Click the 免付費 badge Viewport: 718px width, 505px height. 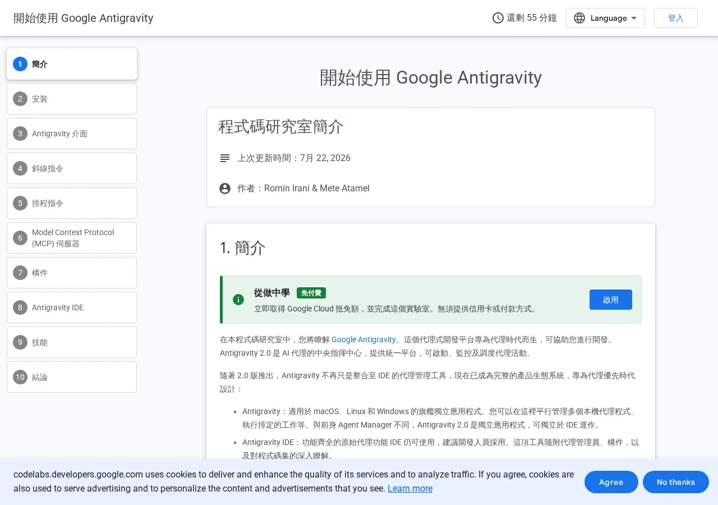(x=311, y=293)
